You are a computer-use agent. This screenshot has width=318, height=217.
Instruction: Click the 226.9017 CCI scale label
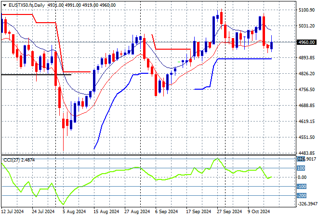307,159
